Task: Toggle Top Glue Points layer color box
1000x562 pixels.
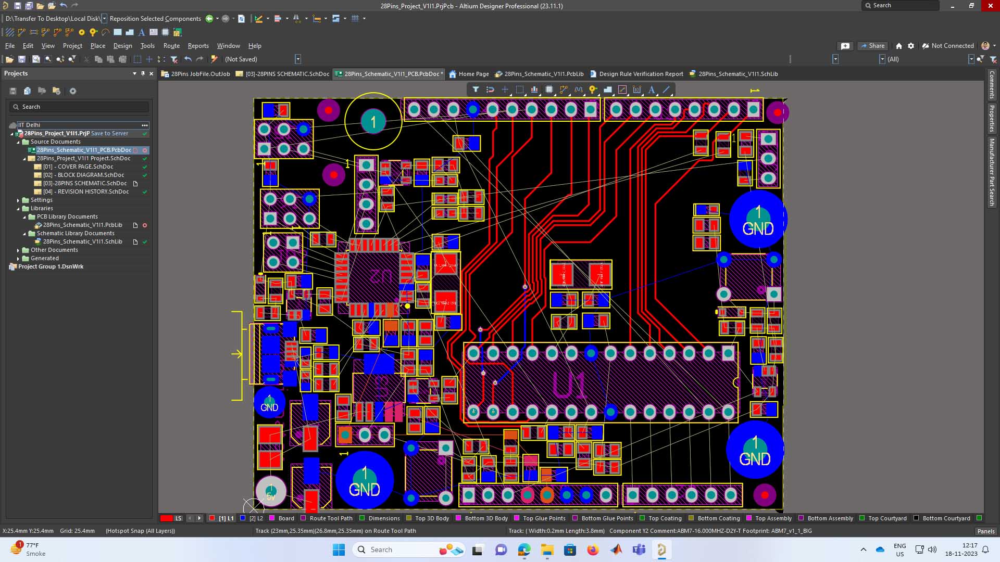Action: click(517, 518)
